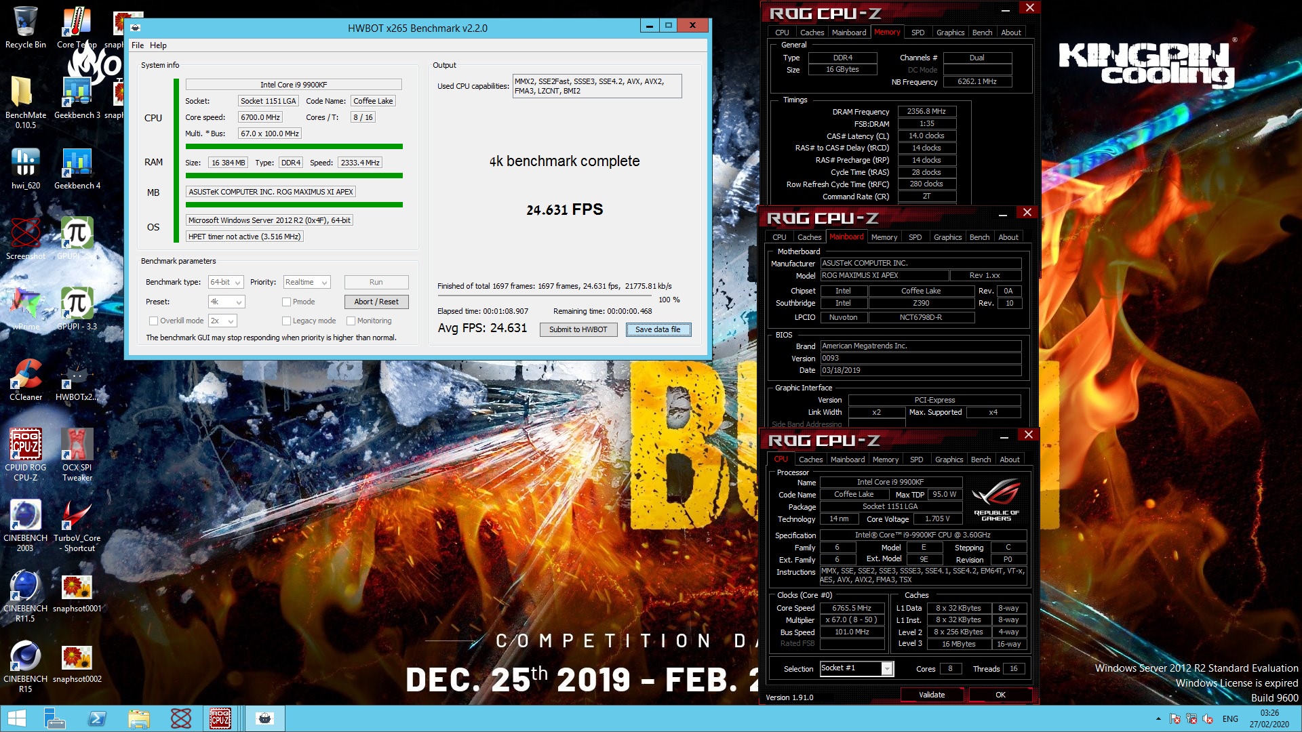Click the Abort / Reset button
The image size is (1302, 732).
[x=376, y=302]
